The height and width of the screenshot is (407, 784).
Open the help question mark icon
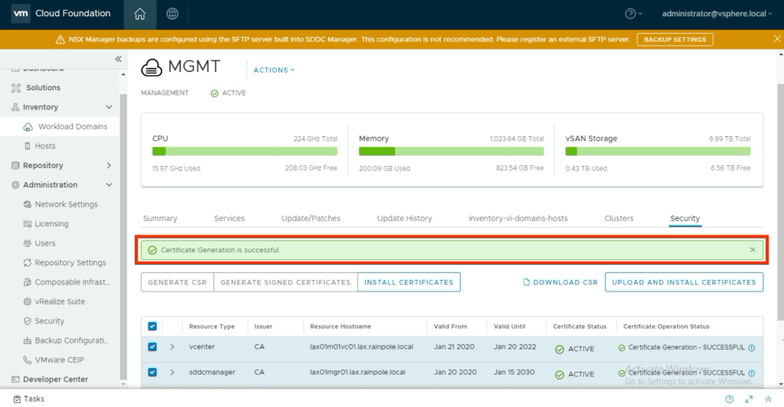tap(630, 14)
